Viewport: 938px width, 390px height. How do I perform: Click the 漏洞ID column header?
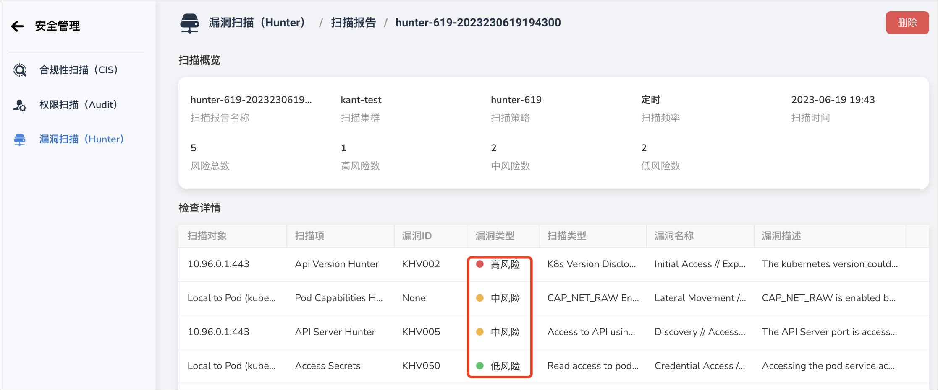point(417,236)
